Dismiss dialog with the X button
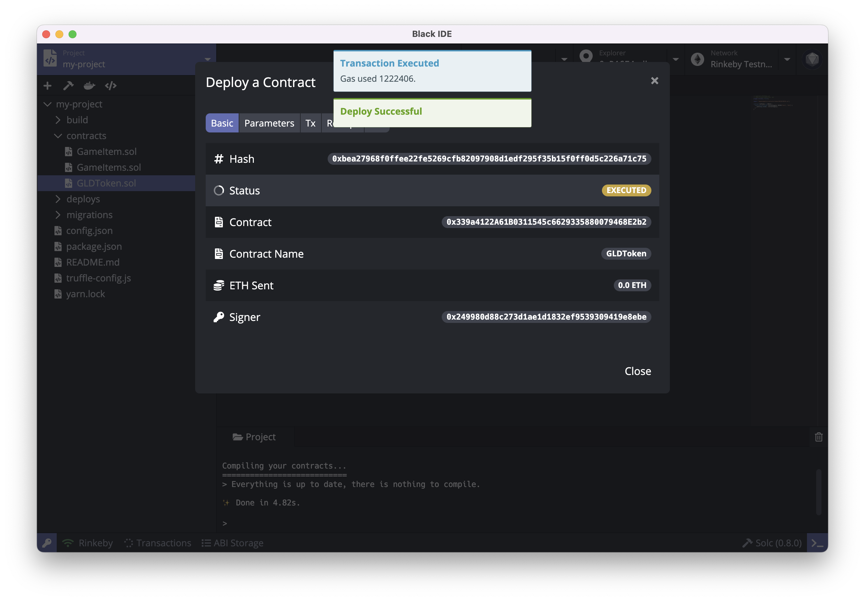The width and height of the screenshot is (865, 601). click(x=654, y=81)
